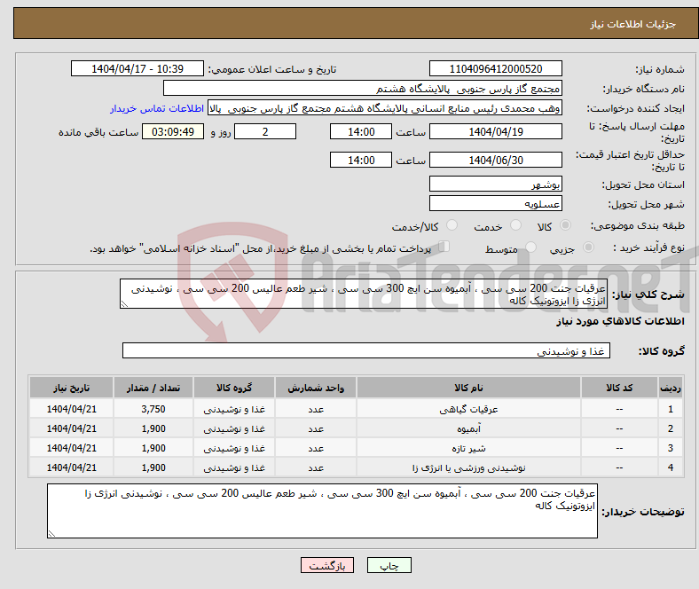Click the province field بوشهر

(495, 184)
